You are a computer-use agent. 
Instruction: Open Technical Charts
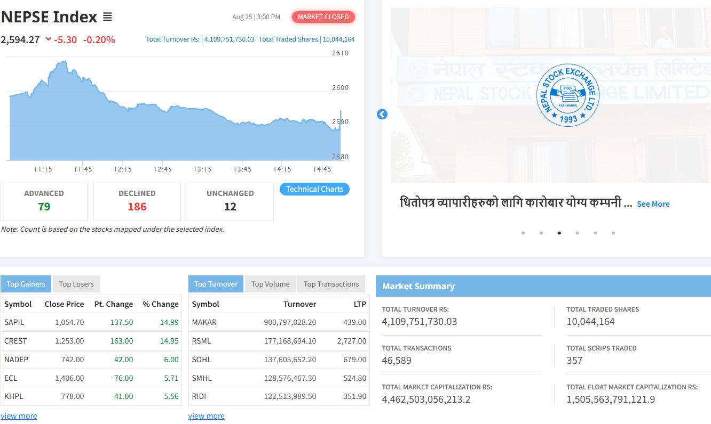314,189
